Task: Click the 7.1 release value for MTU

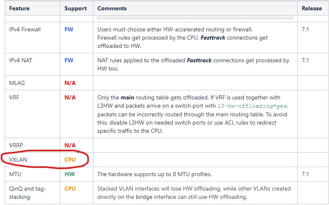Action: tap(305, 174)
